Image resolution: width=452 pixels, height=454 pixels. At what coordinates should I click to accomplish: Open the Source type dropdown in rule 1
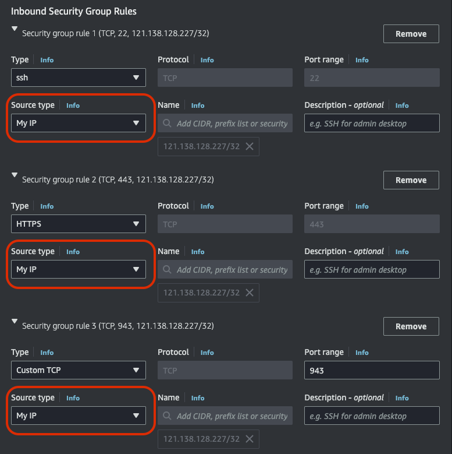coord(79,123)
